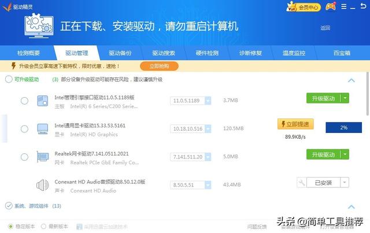Switch to the 硬件检测 tab
The width and height of the screenshot is (370, 233).
tap(207, 53)
